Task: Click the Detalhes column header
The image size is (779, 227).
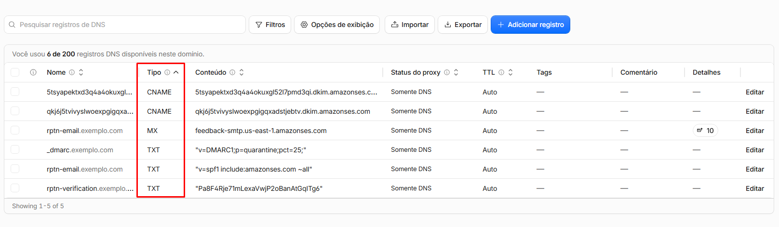Action: pos(707,72)
